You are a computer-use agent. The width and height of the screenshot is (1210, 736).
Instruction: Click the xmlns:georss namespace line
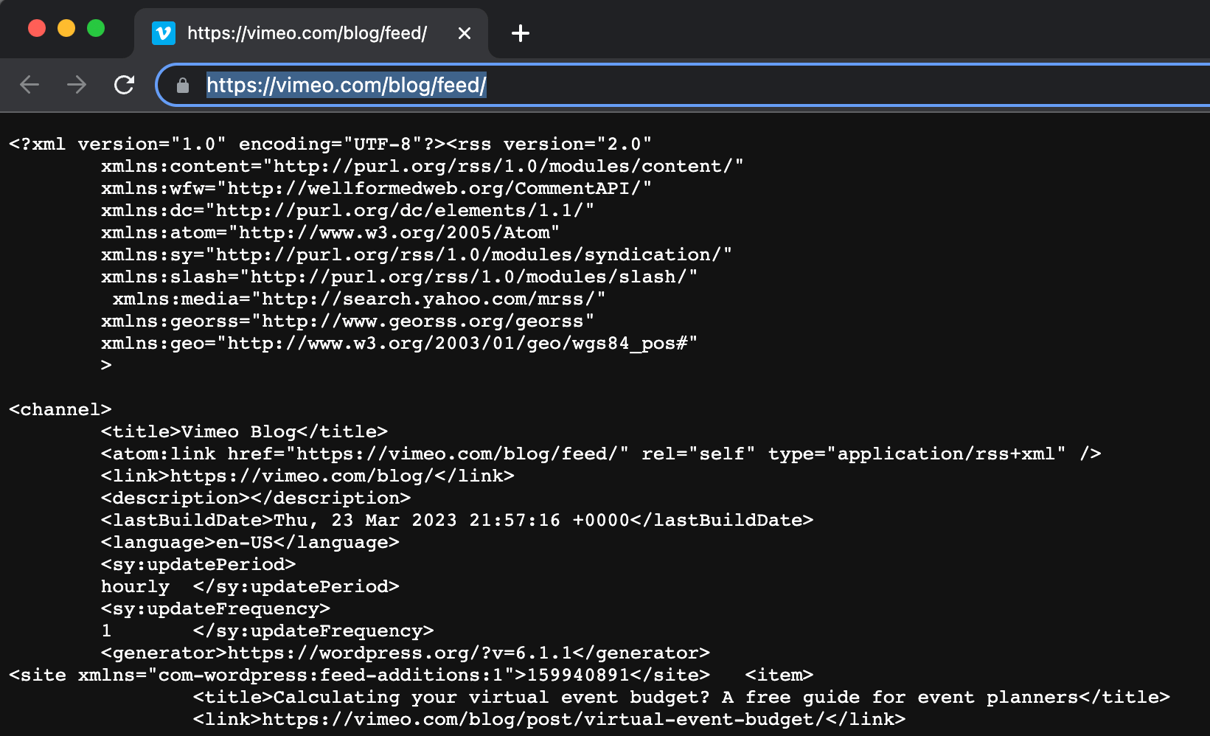coord(347,321)
